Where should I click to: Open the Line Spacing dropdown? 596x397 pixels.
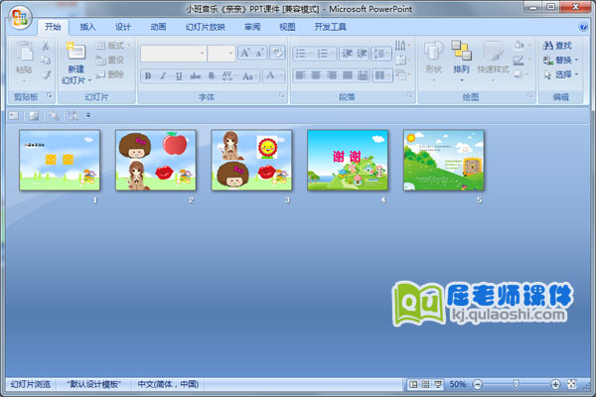[381, 54]
